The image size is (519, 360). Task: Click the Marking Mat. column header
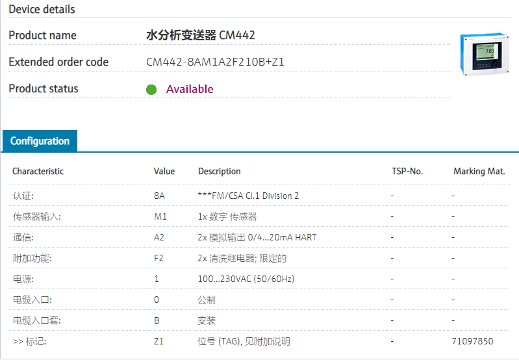479,172
